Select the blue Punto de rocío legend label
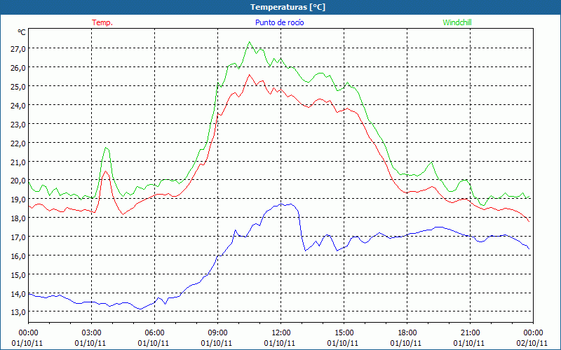 pos(279,22)
